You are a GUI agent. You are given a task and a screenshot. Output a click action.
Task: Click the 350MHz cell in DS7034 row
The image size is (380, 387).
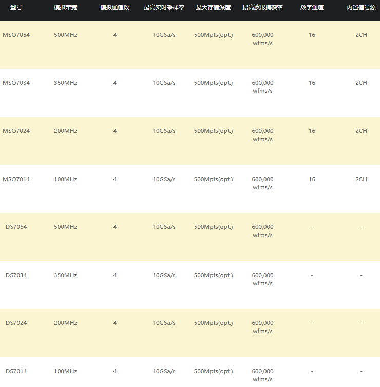65,275
